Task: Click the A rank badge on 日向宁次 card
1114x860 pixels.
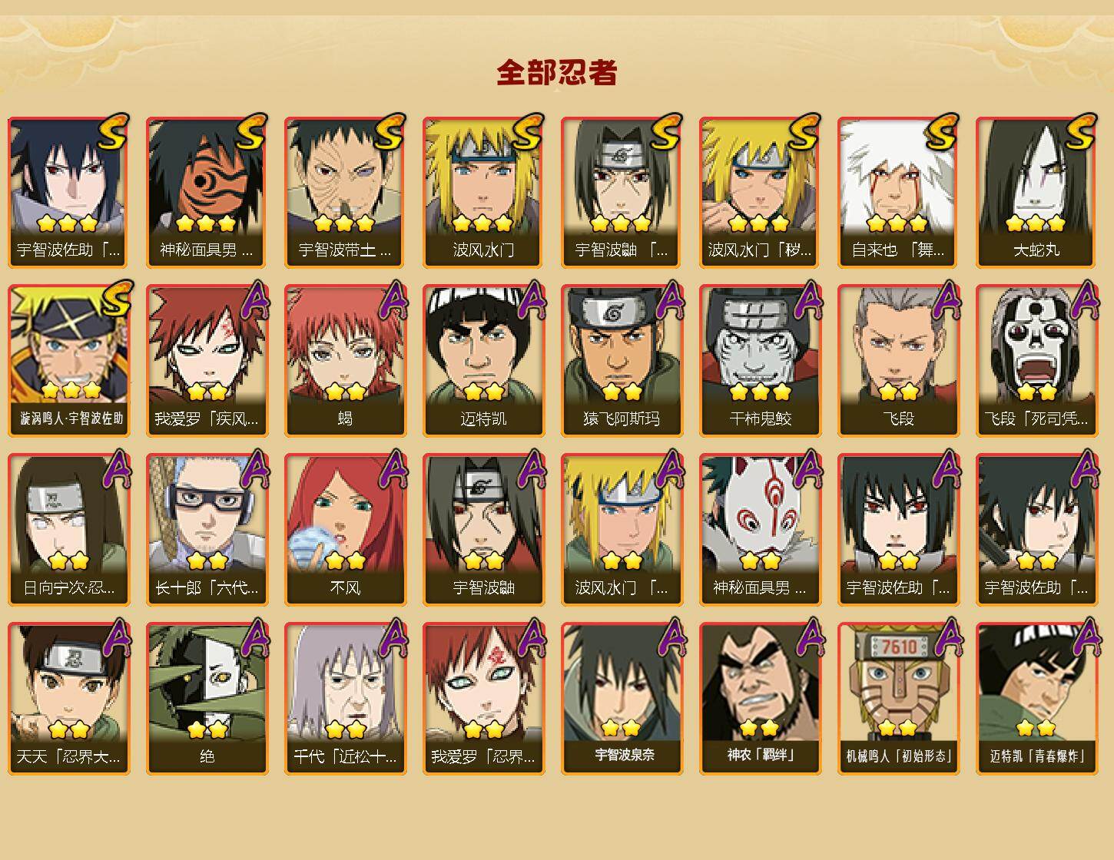Action: (x=116, y=468)
